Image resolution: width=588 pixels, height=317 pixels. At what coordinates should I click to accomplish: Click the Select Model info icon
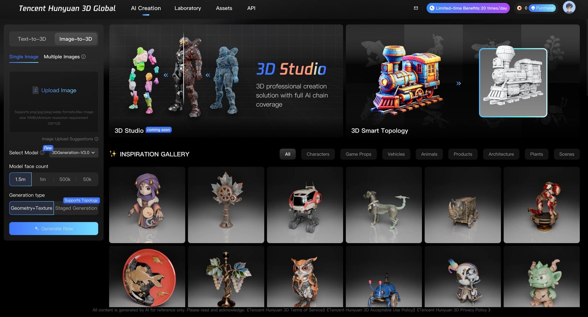(42, 153)
